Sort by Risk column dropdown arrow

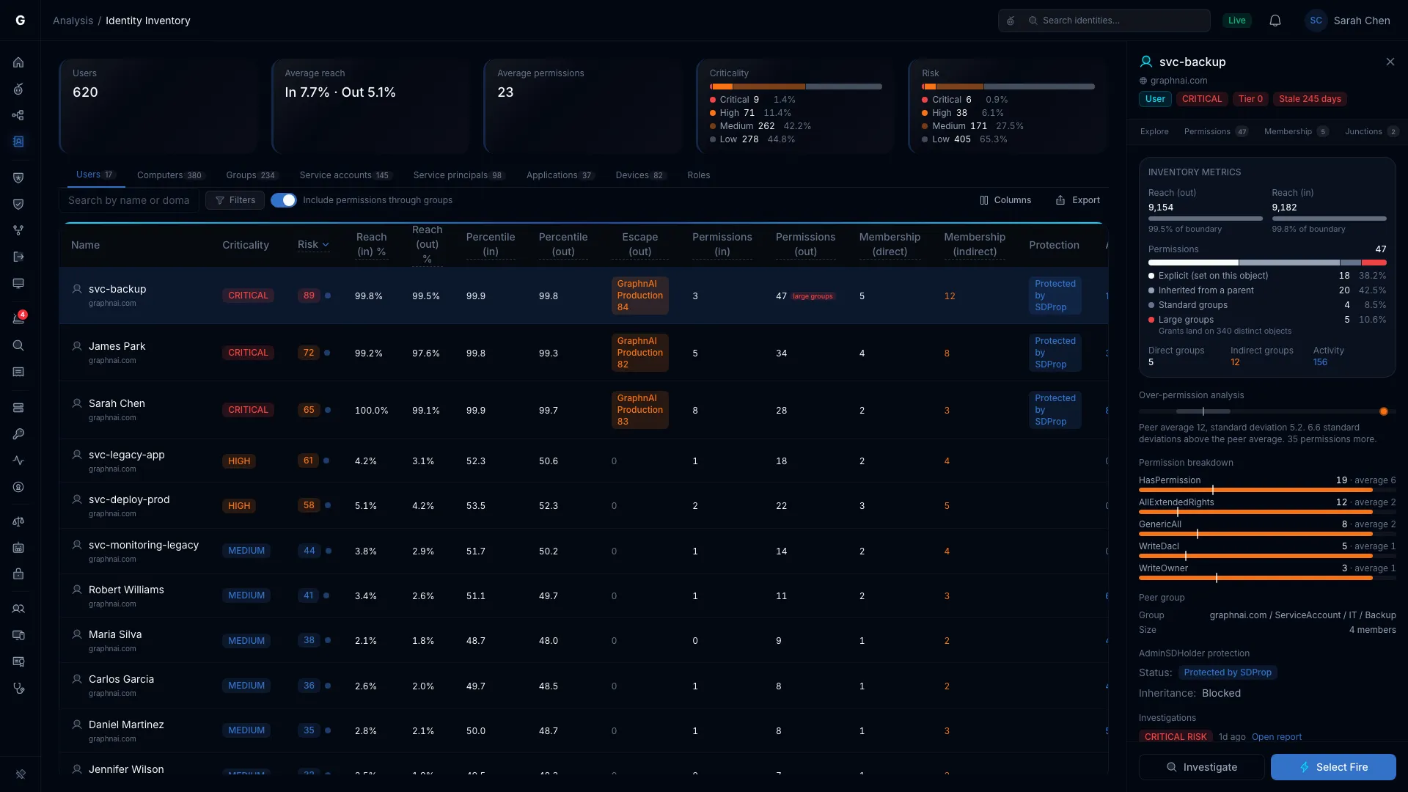[x=326, y=245]
